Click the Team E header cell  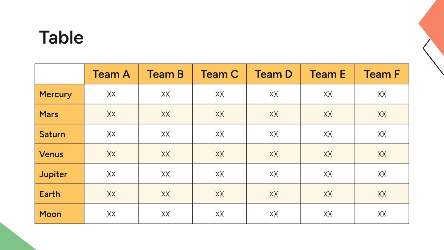coord(328,74)
